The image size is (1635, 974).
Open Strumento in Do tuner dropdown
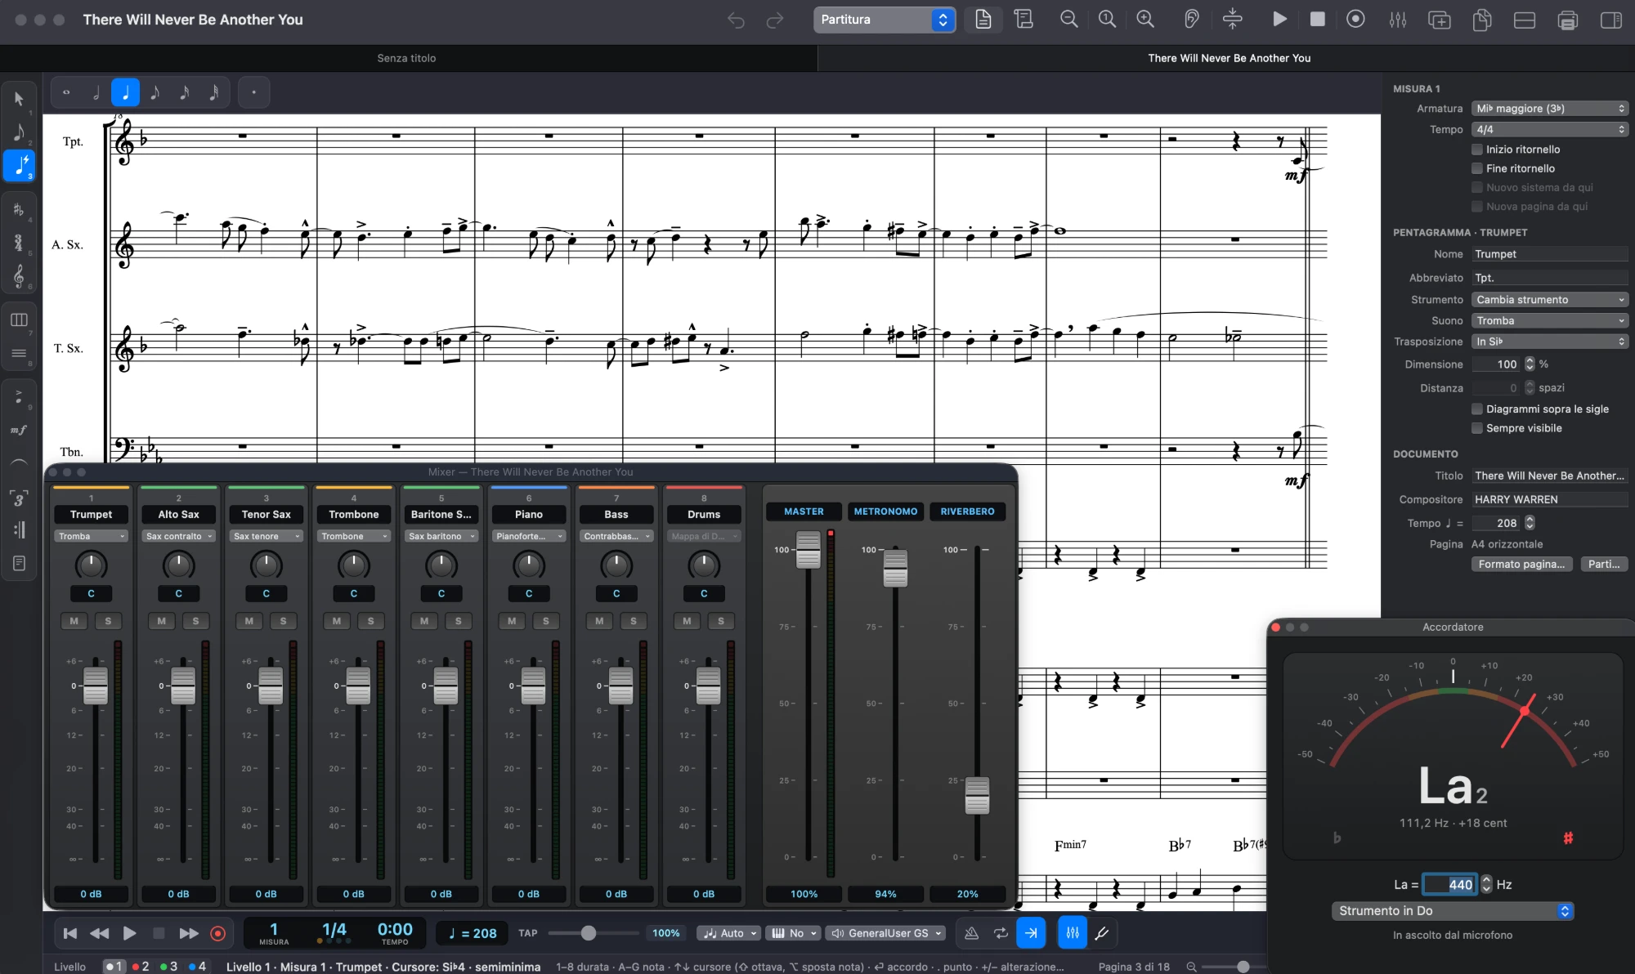coord(1453,910)
